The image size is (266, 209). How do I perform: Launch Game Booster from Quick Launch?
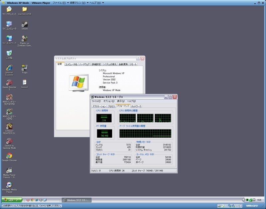(x=28, y=200)
